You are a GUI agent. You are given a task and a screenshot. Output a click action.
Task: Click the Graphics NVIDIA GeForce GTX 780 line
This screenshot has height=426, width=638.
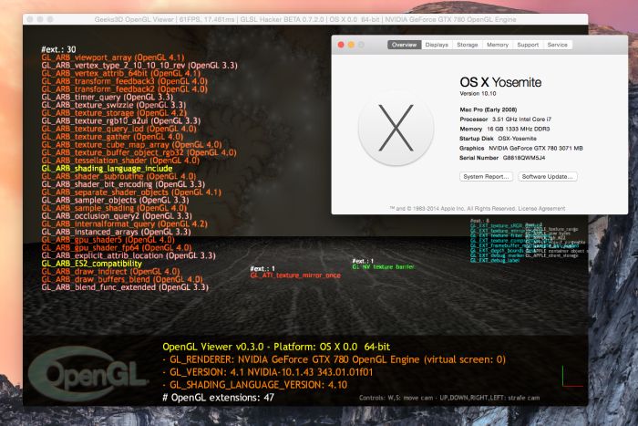(521, 149)
